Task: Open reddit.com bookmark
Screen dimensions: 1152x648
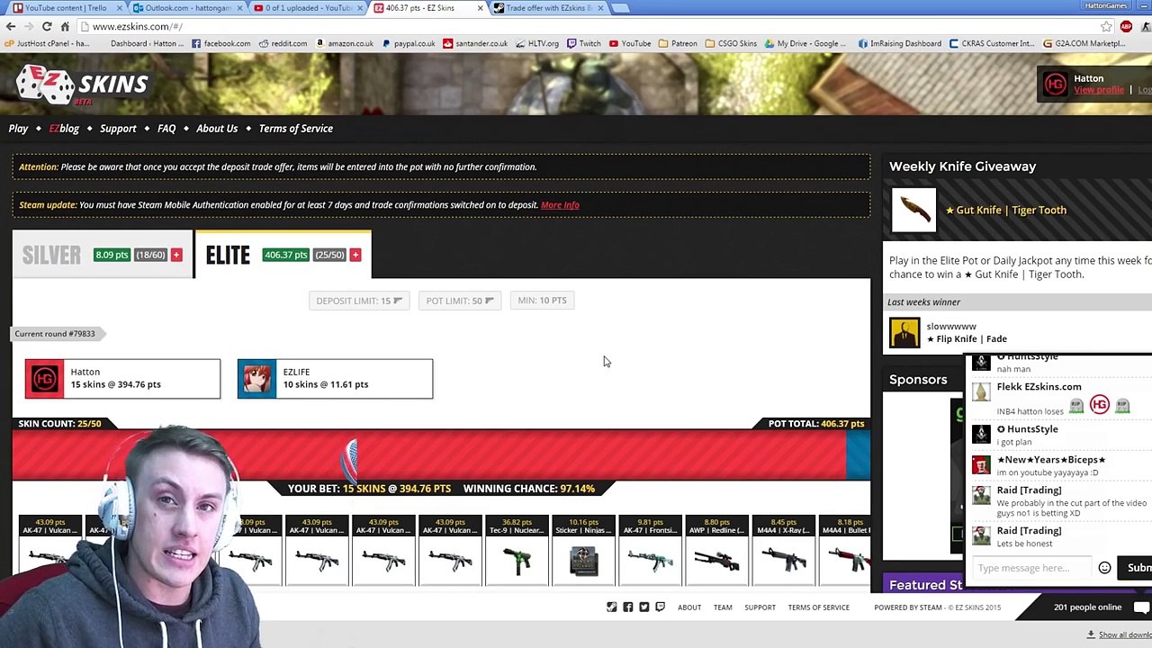Action: click(282, 43)
